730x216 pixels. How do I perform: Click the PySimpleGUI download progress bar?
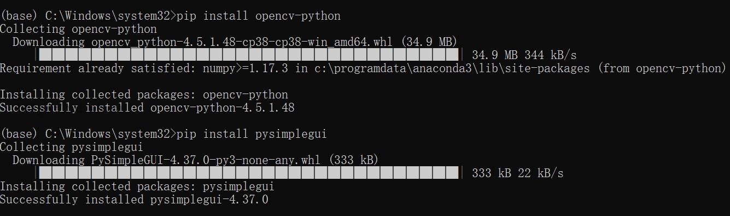coord(249,173)
